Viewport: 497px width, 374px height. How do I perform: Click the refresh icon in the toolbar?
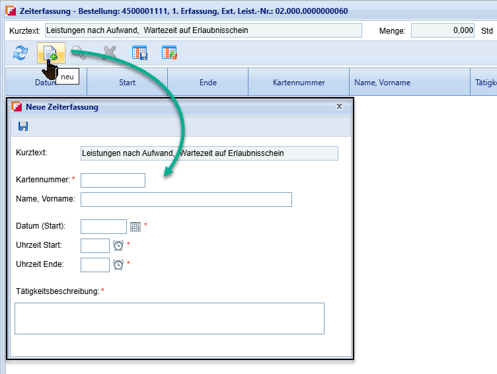pos(20,53)
